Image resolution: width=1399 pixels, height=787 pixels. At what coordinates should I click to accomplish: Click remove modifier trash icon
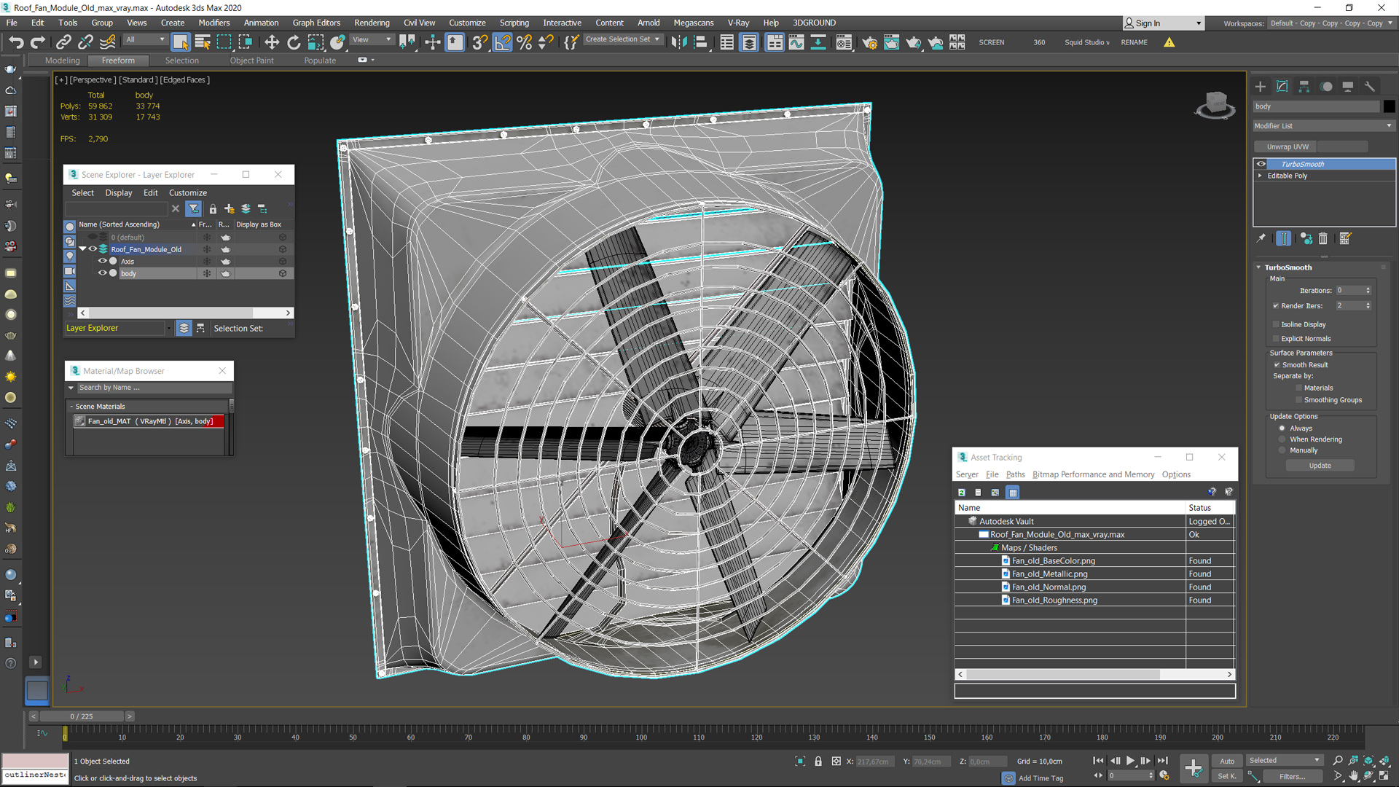(x=1323, y=238)
